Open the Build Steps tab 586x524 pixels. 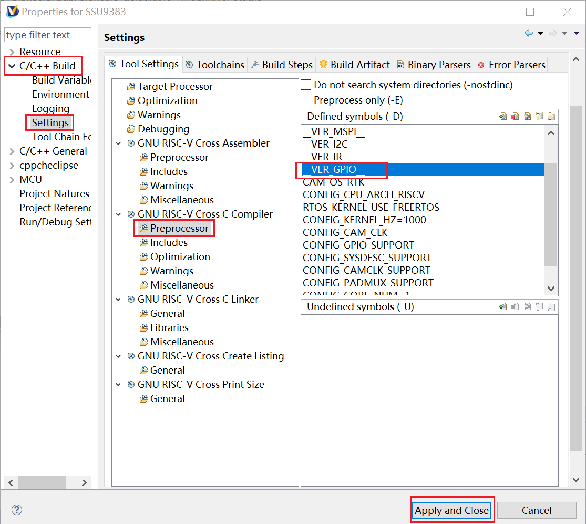(282, 65)
